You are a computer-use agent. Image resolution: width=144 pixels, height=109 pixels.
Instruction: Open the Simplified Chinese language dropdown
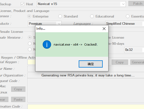point(125,24)
